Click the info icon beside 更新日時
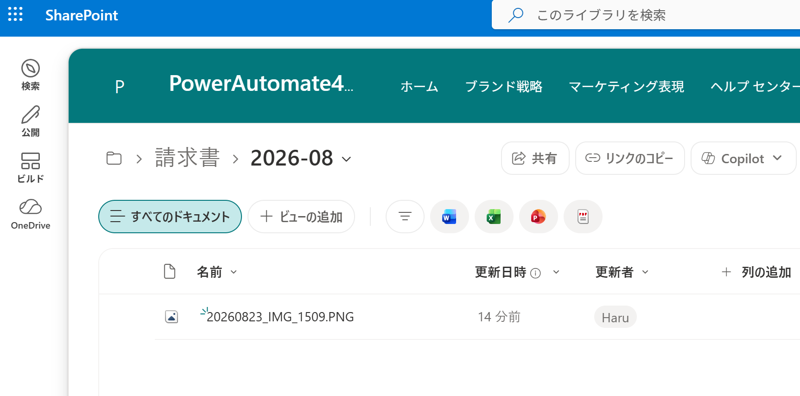The width and height of the screenshot is (800, 396). pyautogui.click(x=535, y=273)
